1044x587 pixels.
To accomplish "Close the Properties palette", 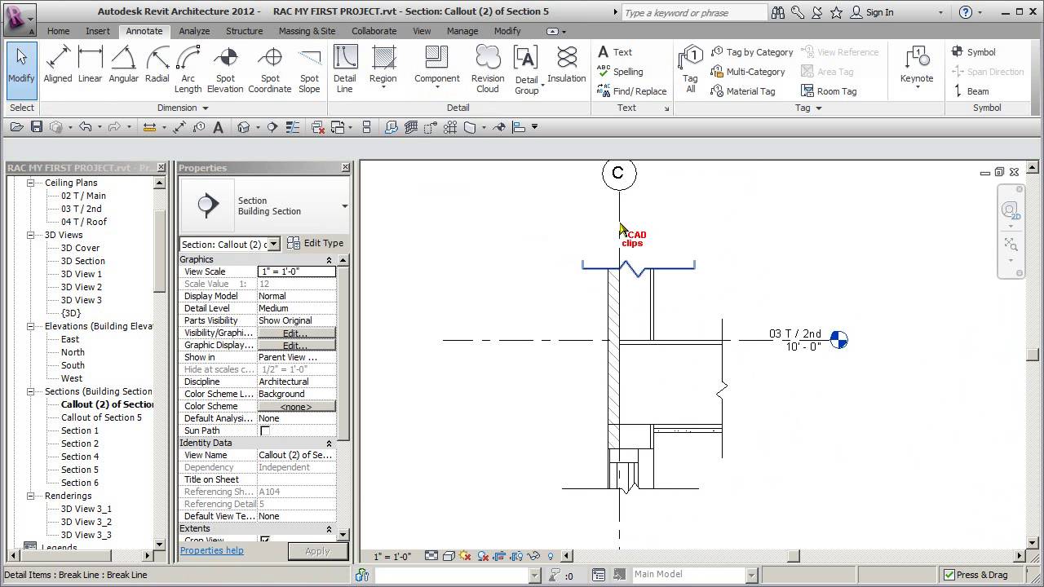I will (x=345, y=167).
